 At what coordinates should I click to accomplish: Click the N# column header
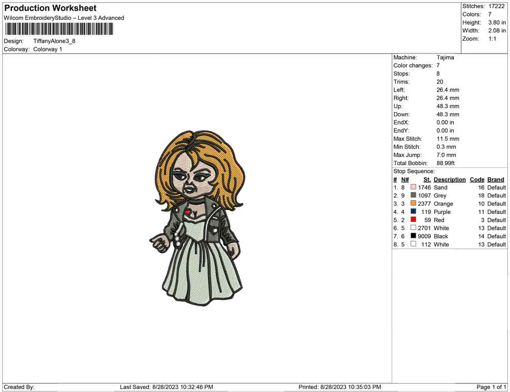(405, 180)
